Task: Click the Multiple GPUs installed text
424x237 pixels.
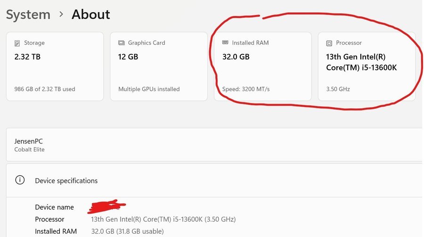Action: coord(149,89)
